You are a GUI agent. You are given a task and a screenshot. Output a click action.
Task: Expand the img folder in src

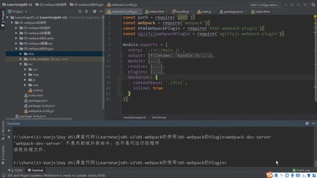(x=25, y=75)
